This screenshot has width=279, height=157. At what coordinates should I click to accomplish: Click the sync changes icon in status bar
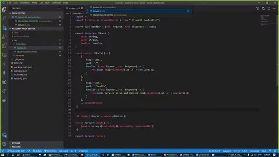tap(29, 151)
